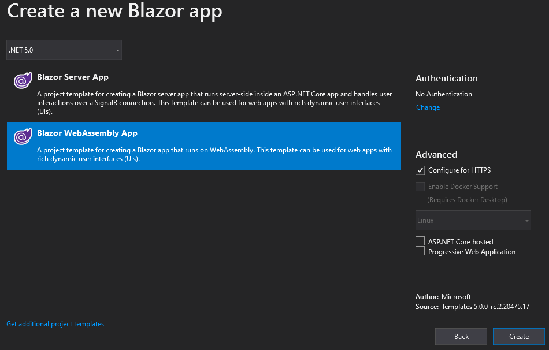Click the Templates source version text
This screenshot has width=549, height=350.
click(x=485, y=307)
